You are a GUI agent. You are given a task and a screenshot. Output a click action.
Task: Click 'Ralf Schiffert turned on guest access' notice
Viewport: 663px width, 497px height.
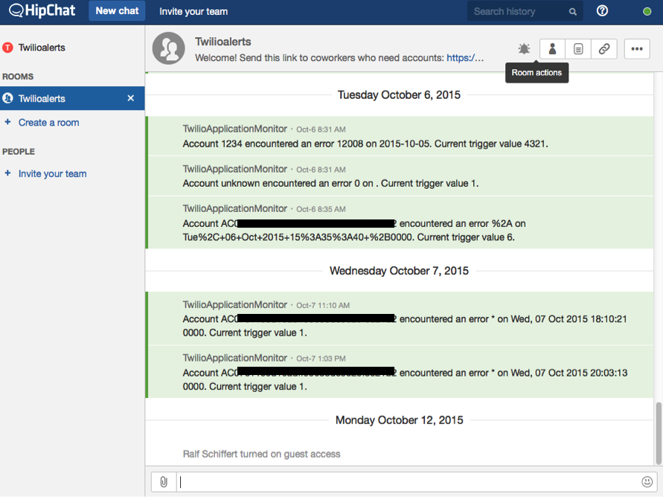click(x=261, y=454)
